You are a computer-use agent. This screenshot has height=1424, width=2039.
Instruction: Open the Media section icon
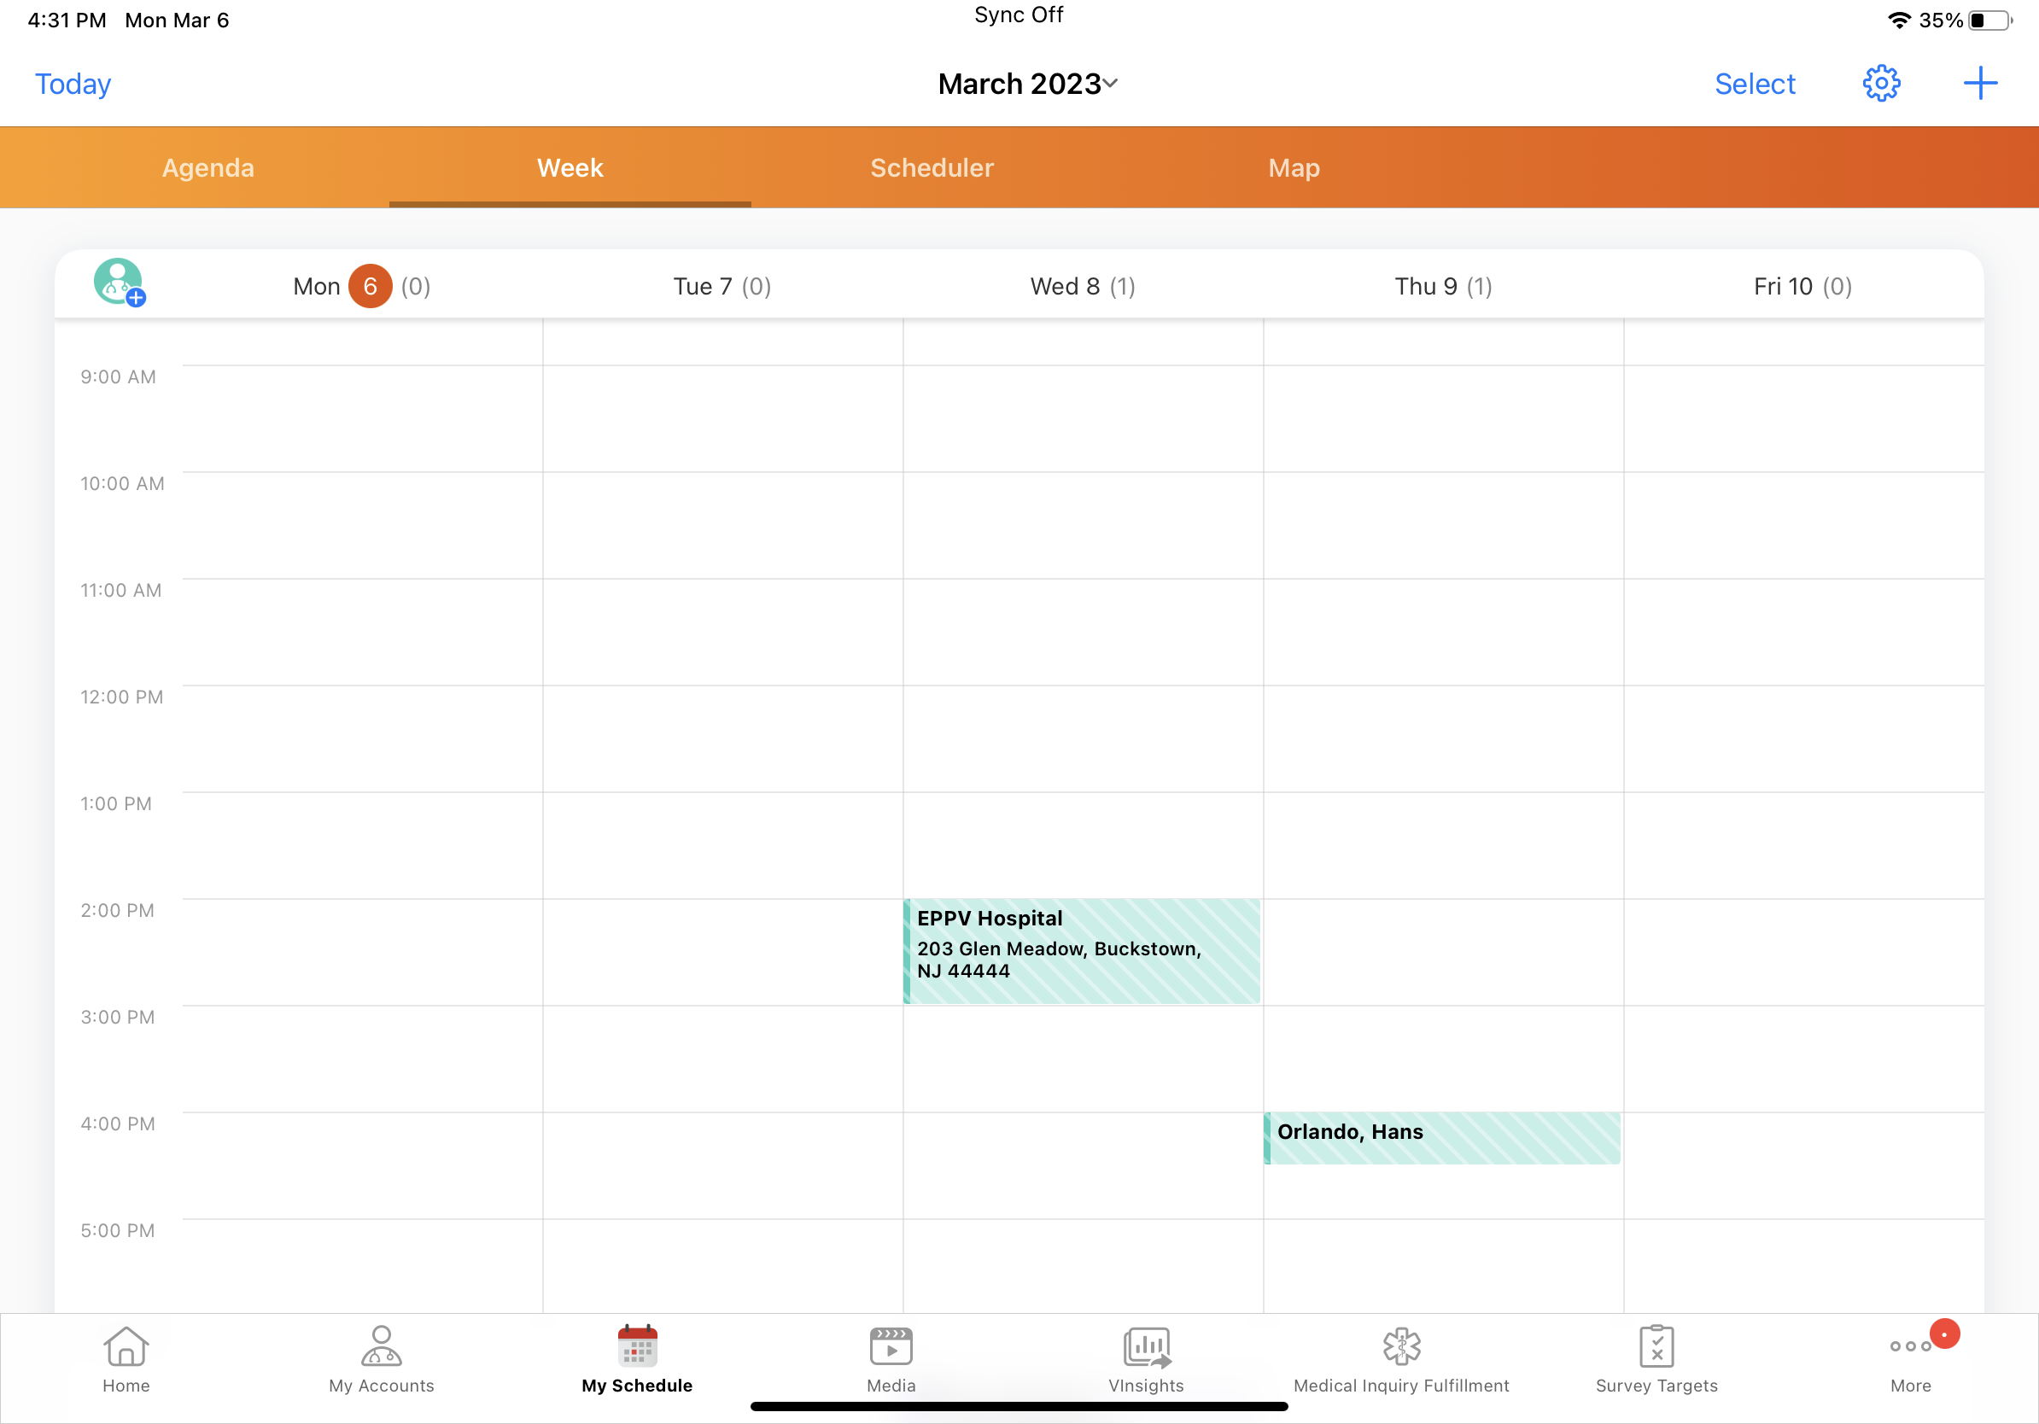(891, 1358)
